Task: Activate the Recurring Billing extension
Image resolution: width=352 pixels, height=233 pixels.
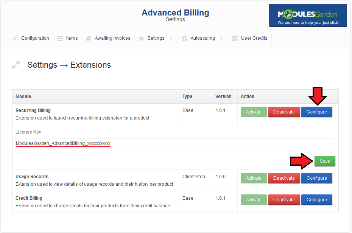Action: coord(254,112)
